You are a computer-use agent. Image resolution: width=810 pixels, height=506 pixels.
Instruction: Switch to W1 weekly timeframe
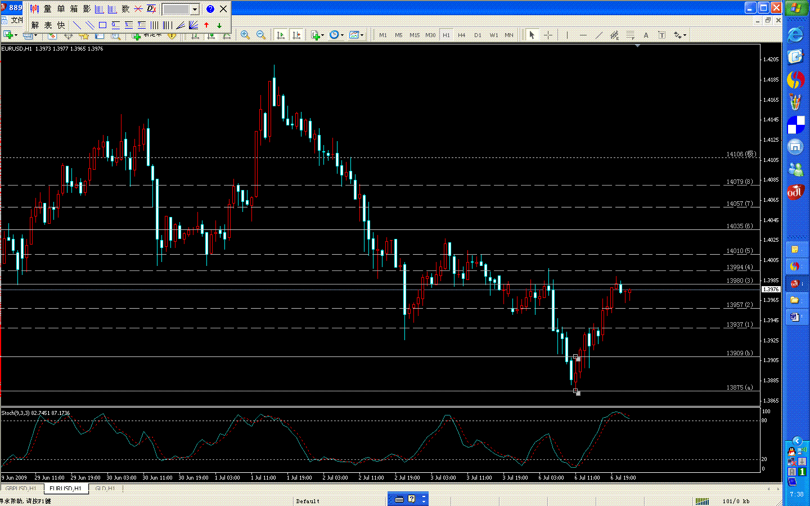(x=493, y=35)
